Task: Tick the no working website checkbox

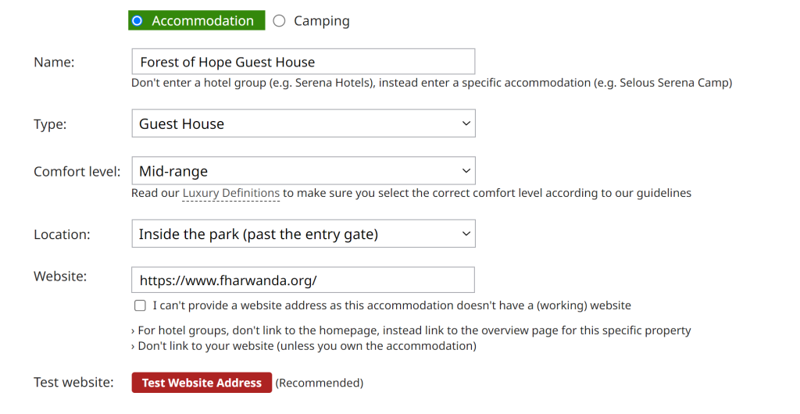Action: pyautogui.click(x=140, y=305)
